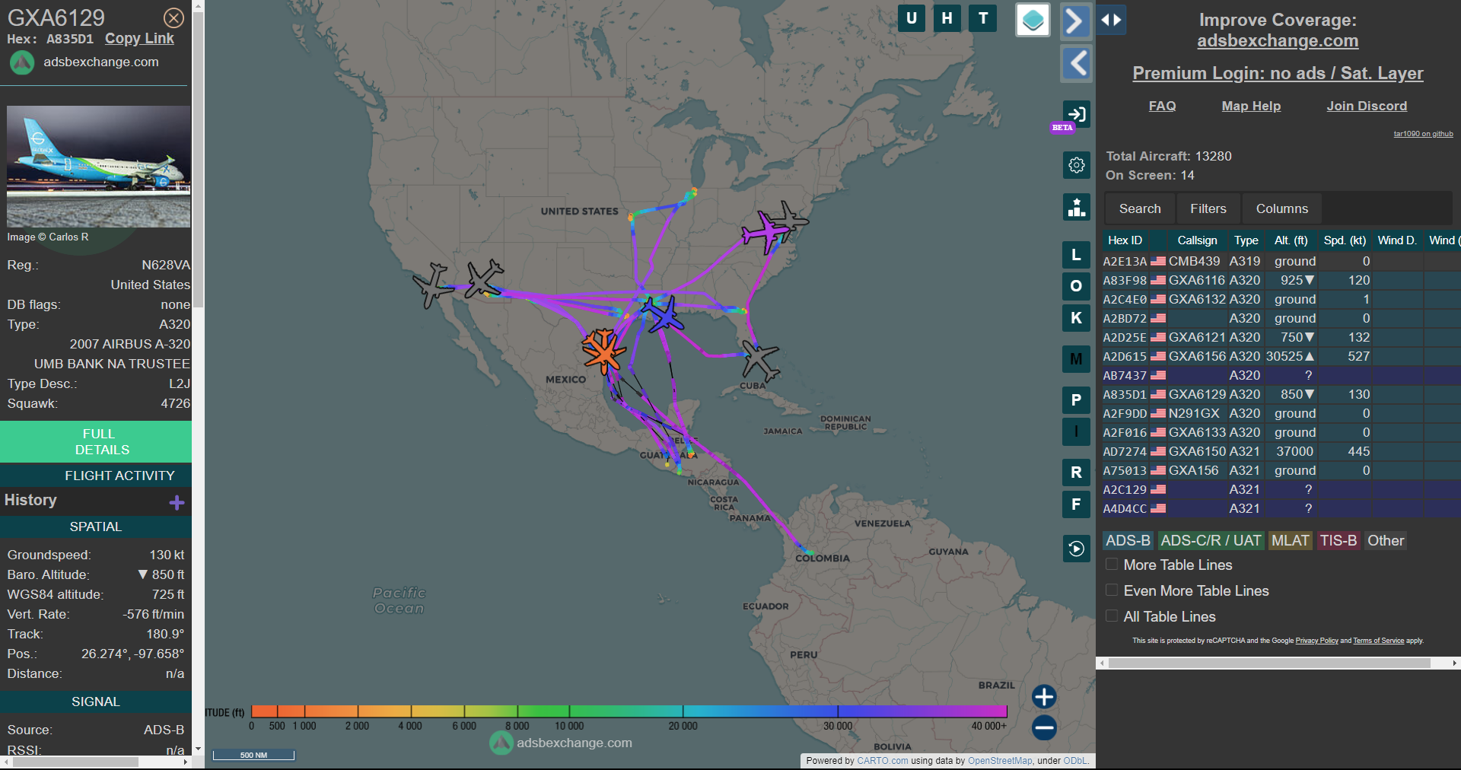Viewport: 1461px width, 770px height.
Task: Toggle the L map button
Action: [x=1076, y=255]
